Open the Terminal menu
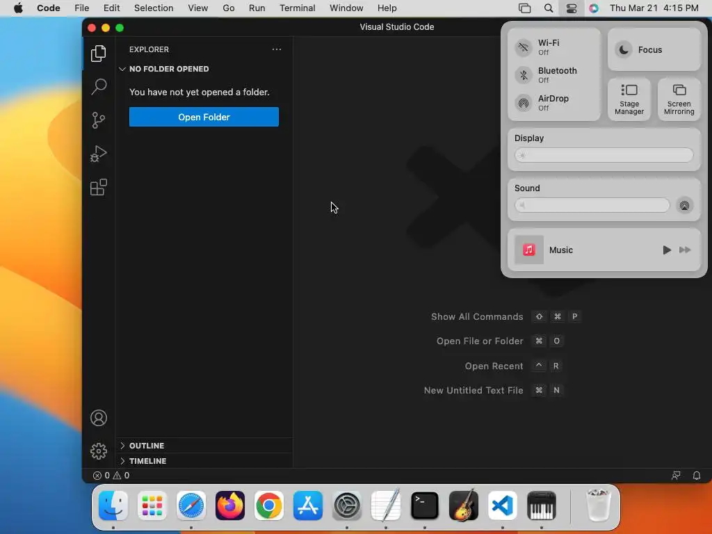 298,8
